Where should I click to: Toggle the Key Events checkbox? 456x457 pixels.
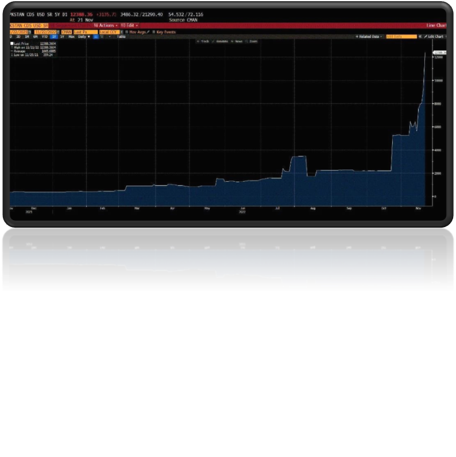pyautogui.click(x=154, y=32)
